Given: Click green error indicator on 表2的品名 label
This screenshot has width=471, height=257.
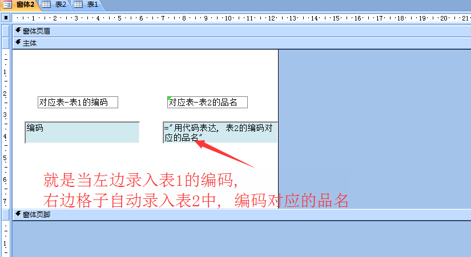Looking at the screenshot, I should tap(169, 99).
